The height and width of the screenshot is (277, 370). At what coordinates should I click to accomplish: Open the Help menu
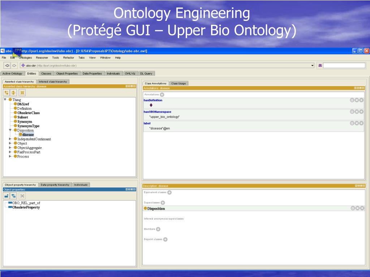pos(118,58)
